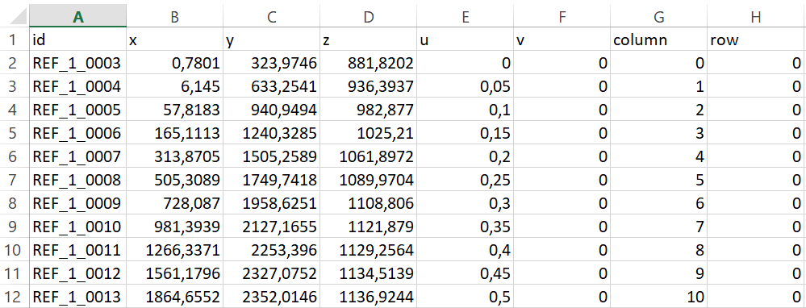Select row 12 header
The image size is (806, 308).
(x=15, y=296)
